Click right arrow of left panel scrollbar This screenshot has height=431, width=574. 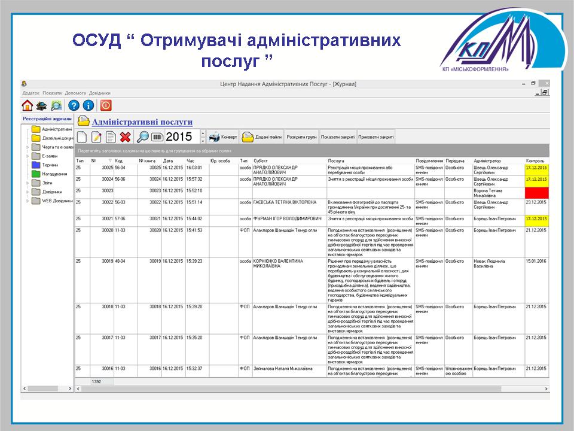point(70,388)
